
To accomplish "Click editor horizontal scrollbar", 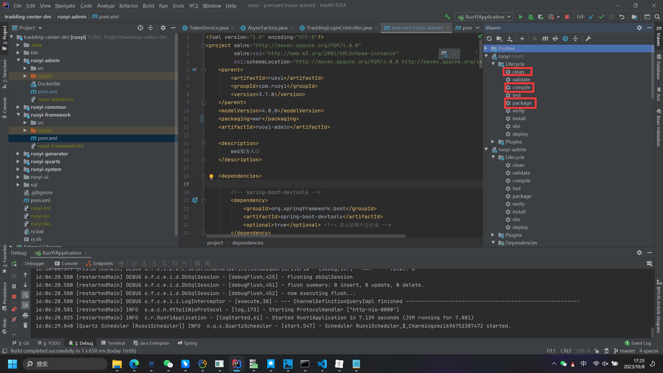I will [306, 236].
